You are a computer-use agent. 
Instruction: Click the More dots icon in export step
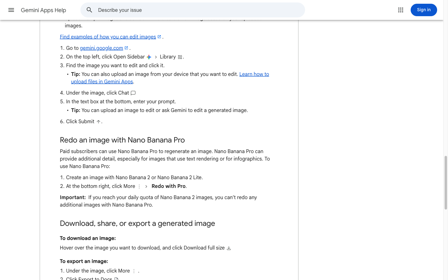tap(134, 271)
